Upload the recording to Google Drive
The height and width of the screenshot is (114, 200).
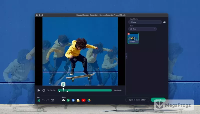89,100
